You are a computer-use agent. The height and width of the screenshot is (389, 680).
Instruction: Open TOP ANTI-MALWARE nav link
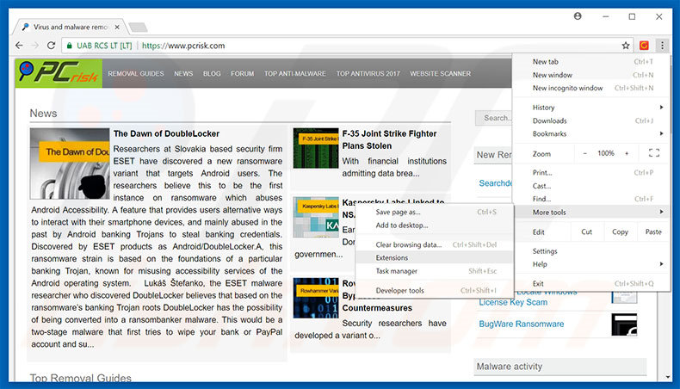(295, 74)
